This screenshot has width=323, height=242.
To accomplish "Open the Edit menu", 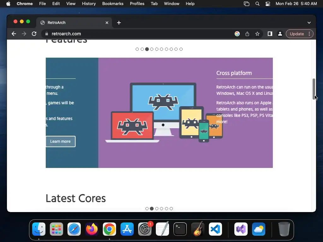I will (56, 3).
